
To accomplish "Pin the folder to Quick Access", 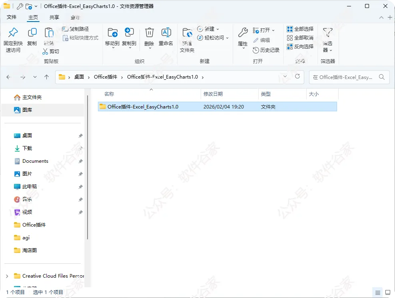I will 13,40.
